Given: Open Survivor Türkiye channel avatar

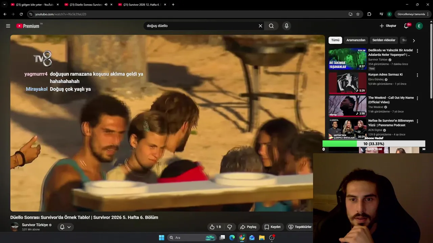Looking at the screenshot, I should coord(15,227).
